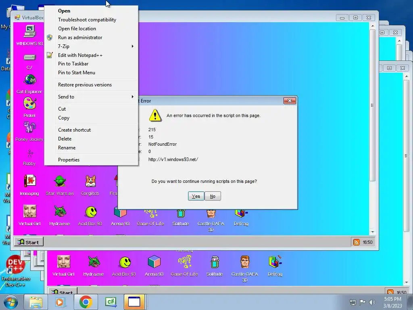Viewport: 413px width, 310px height.
Task: Open Virtual Girl icon in back window
Action: pyautogui.click(x=63, y=262)
